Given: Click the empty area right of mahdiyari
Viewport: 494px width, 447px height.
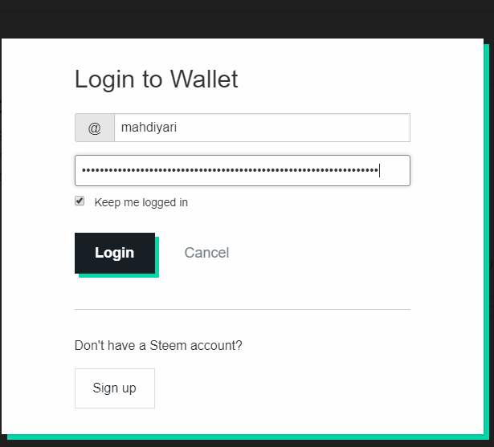Looking at the screenshot, I should pyautogui.click(x=293, y=128).
